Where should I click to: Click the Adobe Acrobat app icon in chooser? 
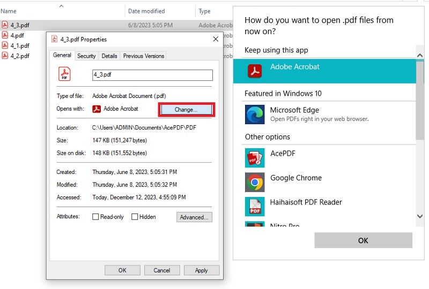[x=255, y=71]
